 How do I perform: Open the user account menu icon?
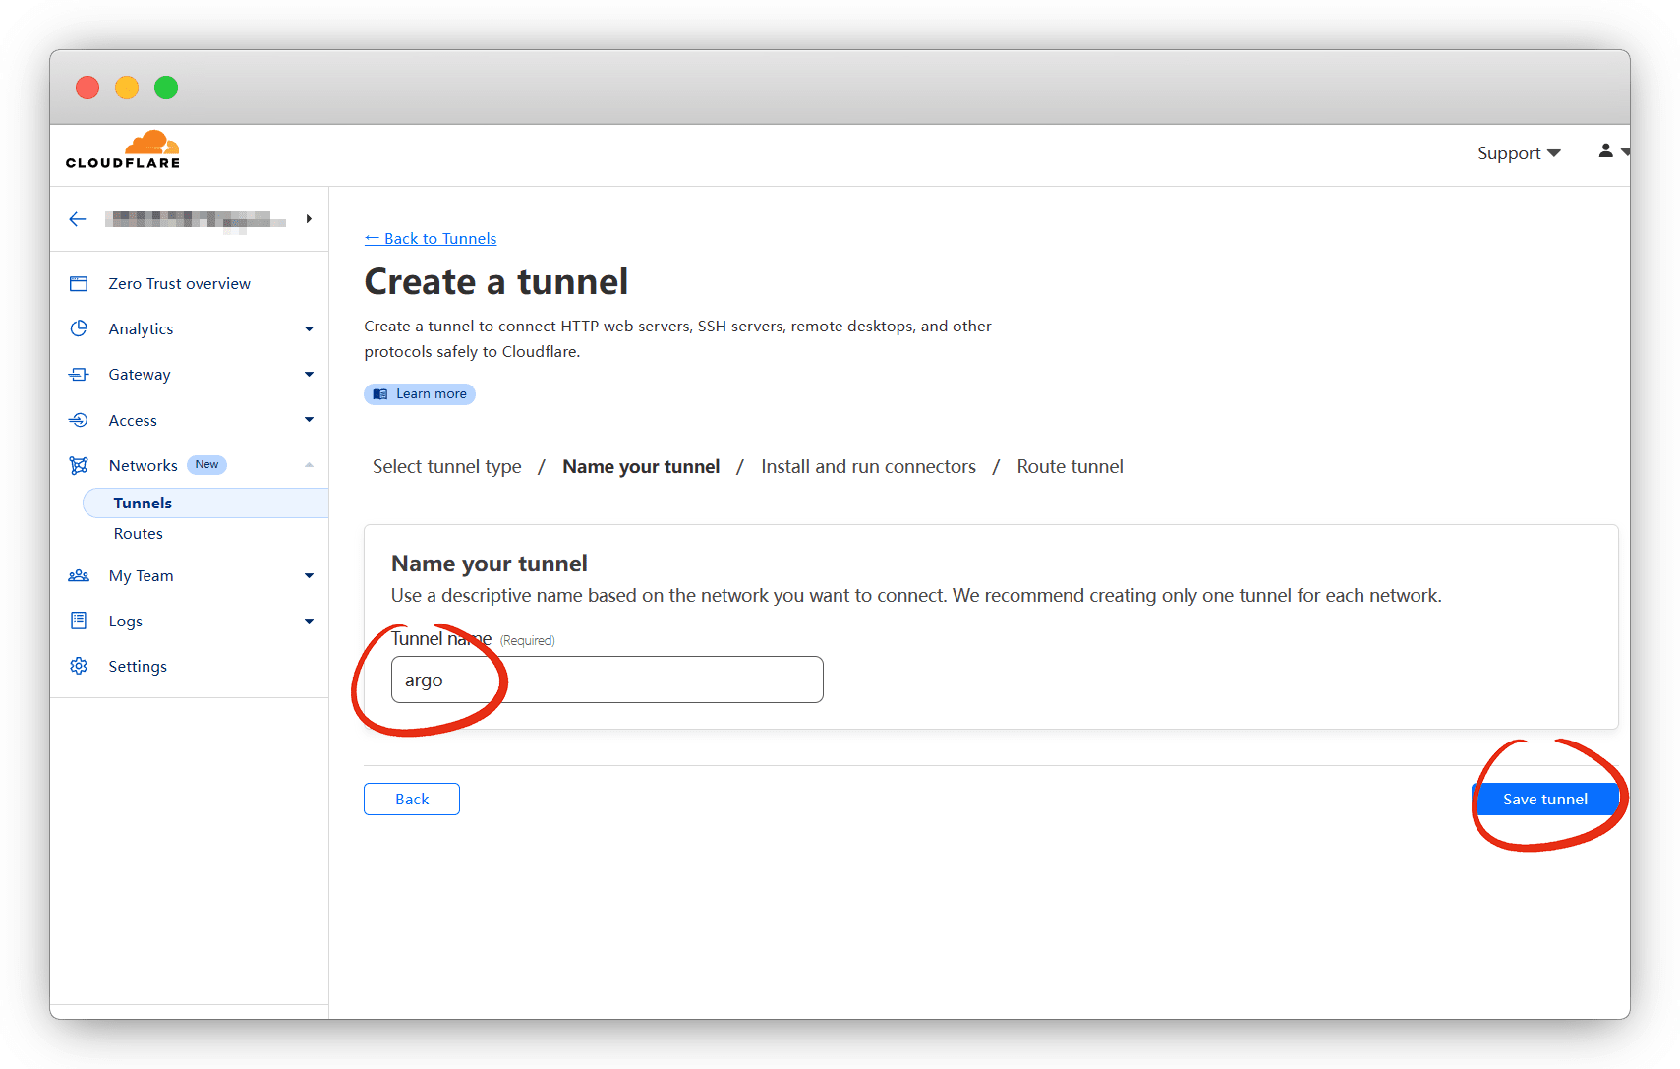pos(1608,151)
